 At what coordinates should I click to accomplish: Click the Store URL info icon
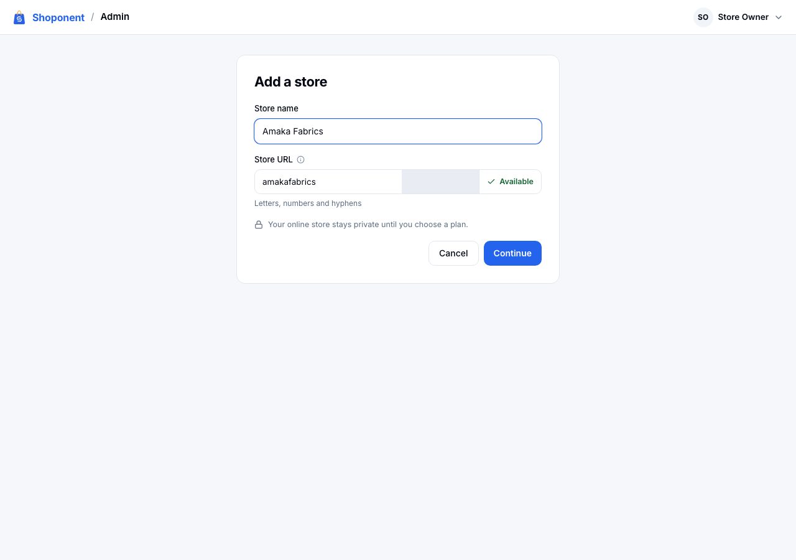[x=300, y=159]
